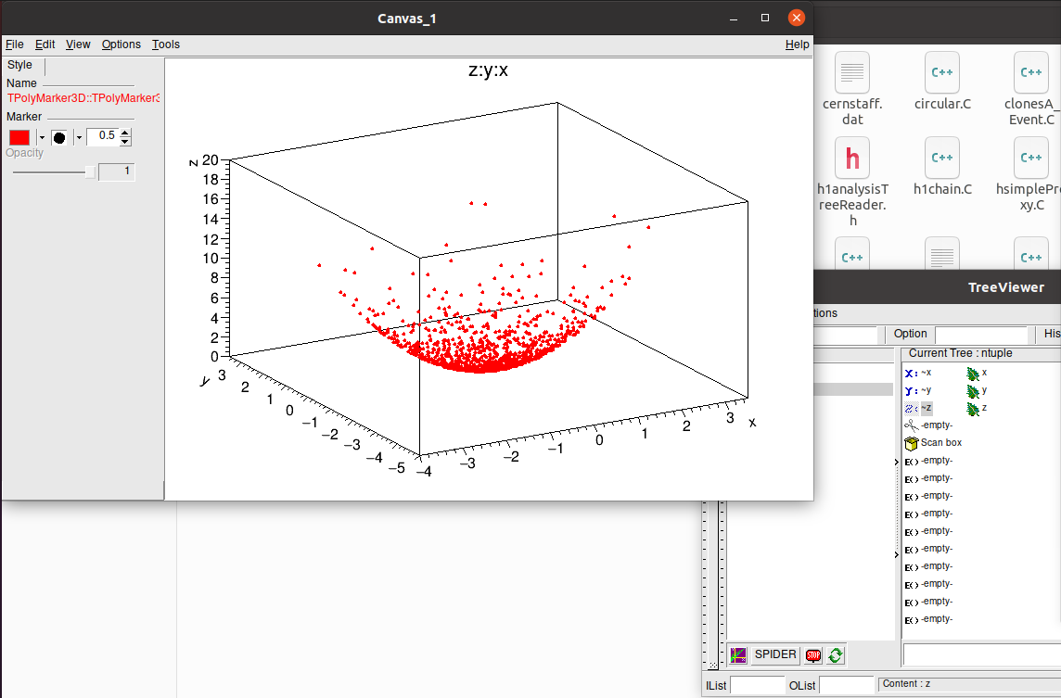Open the File menu in Canvas_1
Screen dimensions: 1061x698
(14, 44)
